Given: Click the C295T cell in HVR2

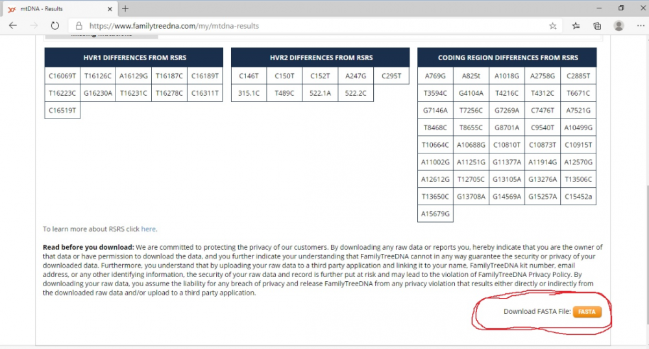Looking at the screenshot, I should pos(391,76).
